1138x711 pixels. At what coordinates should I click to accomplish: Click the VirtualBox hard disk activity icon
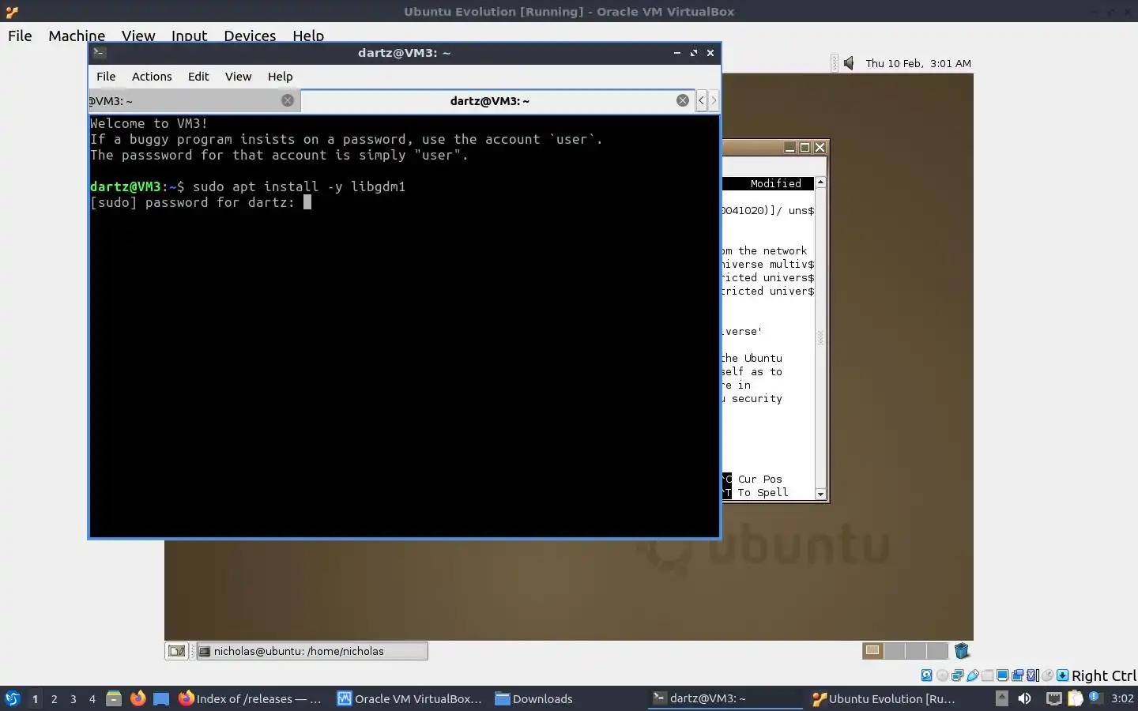[926, 675]
